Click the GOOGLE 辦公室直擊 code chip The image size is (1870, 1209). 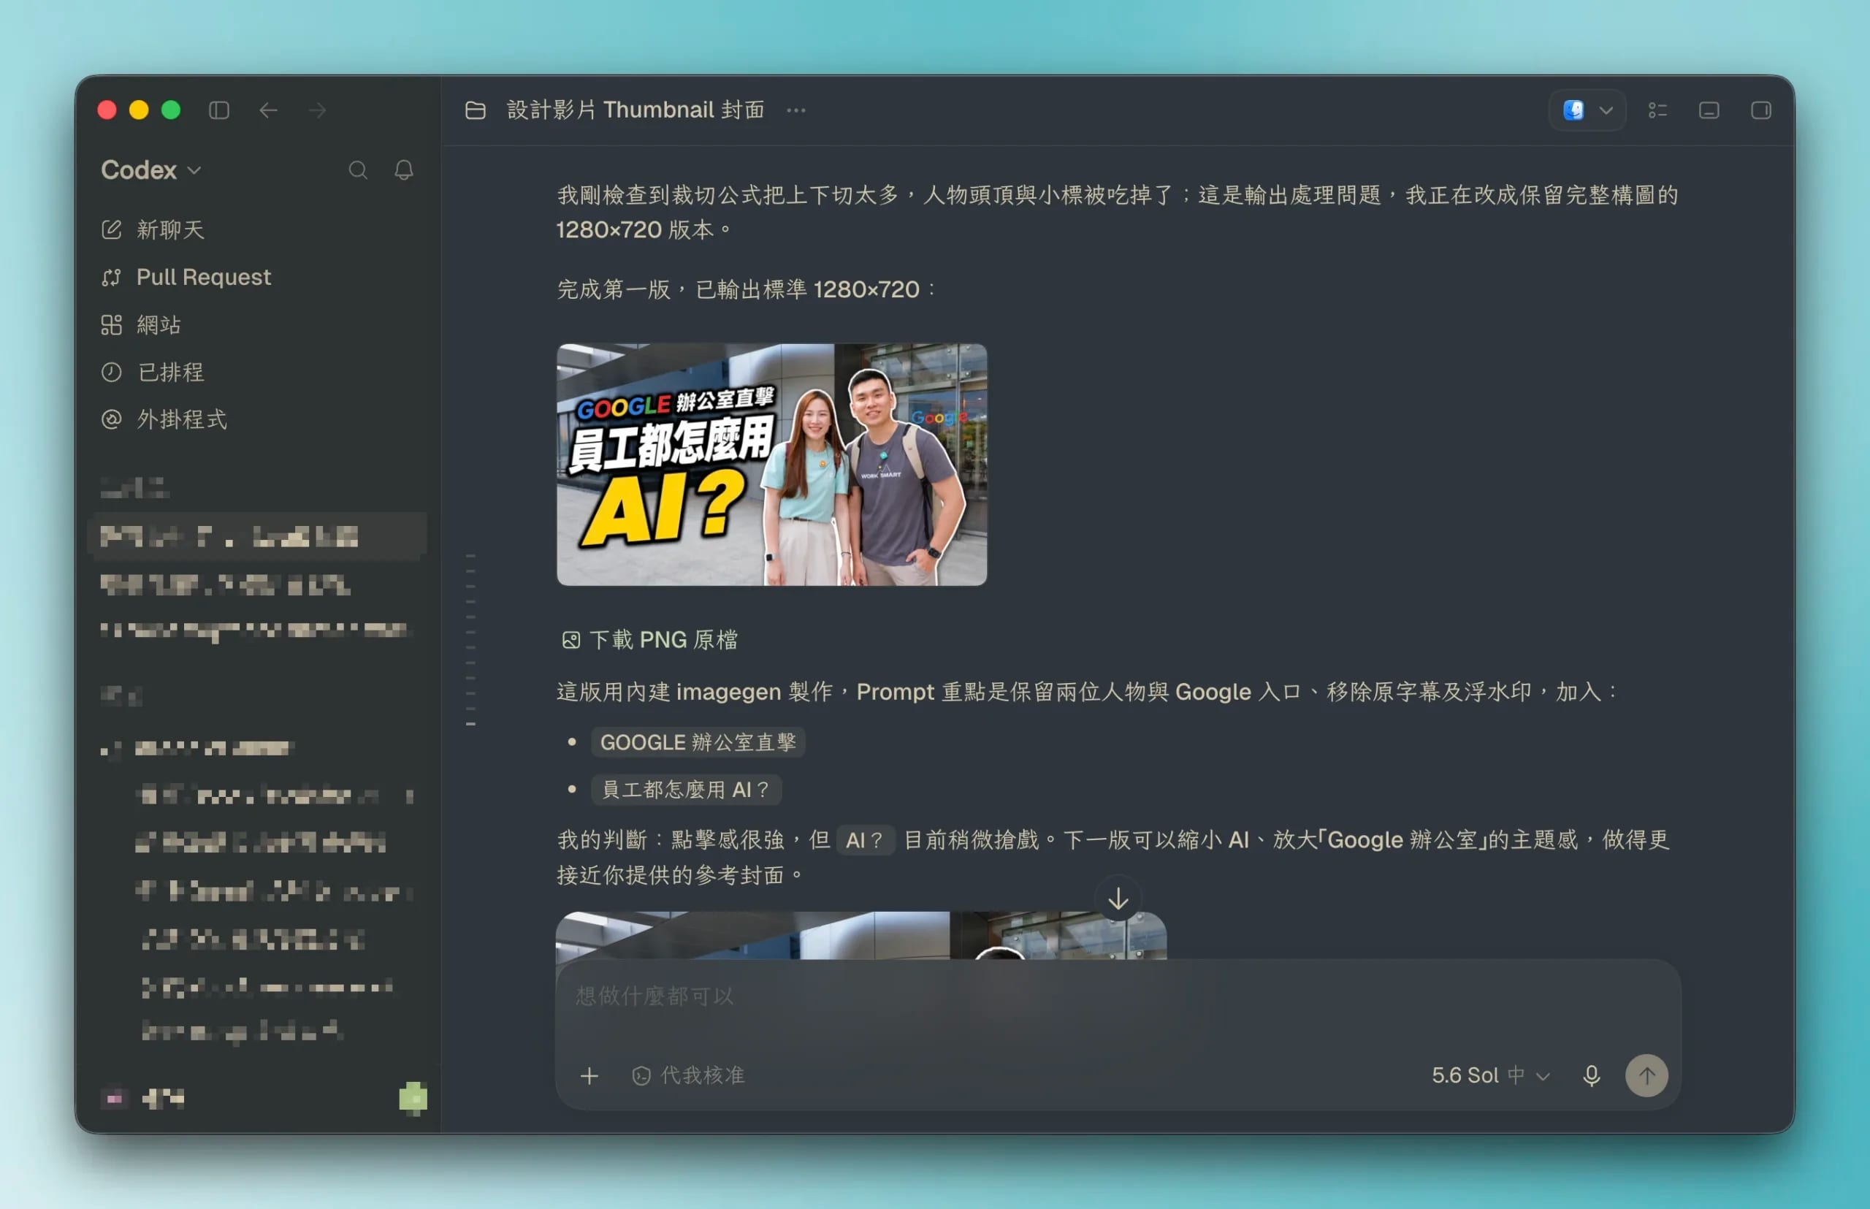(x=698, y=742)
